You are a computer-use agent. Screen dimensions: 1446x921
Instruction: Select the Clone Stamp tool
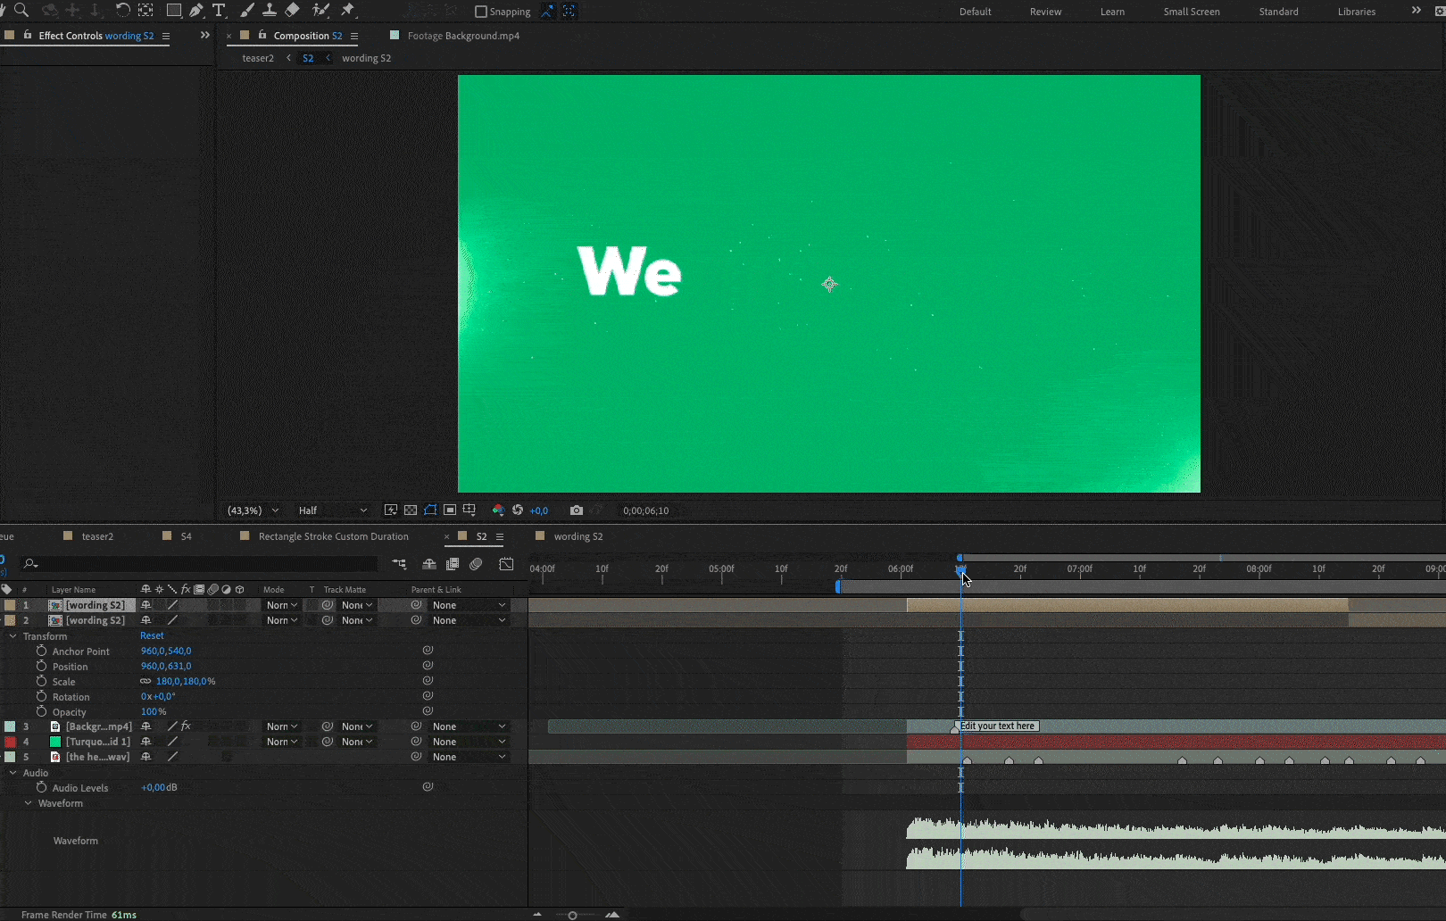(269, 11)
